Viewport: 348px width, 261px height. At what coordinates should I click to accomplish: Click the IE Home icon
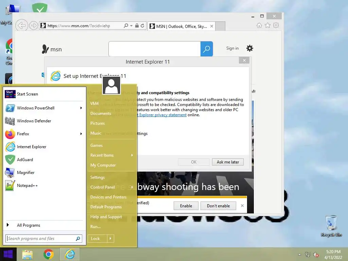(x=259, y=25)
